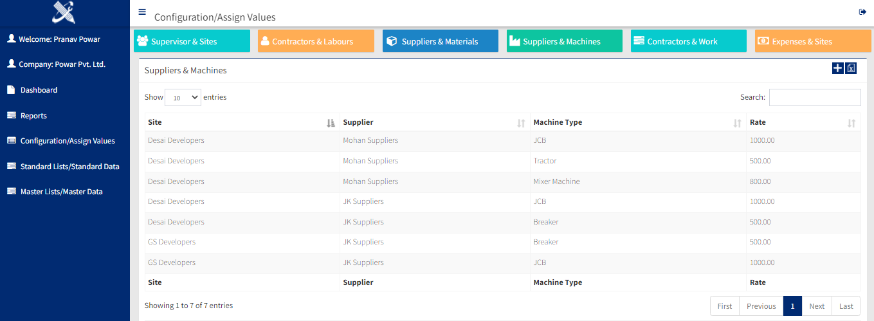This screenshot has height=321, width=874.
Task: Sort by Rate column sort icon
Action: (x=851, y=123)
